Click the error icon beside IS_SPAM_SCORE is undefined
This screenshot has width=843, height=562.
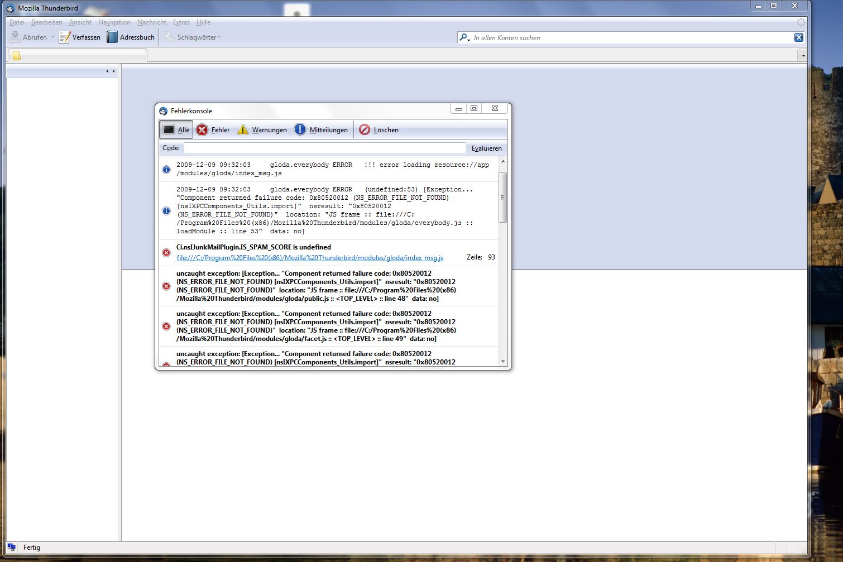pos(166,253)
